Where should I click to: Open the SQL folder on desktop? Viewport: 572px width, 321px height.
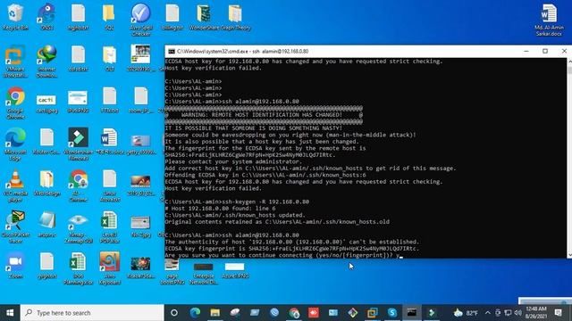[109, 16]
